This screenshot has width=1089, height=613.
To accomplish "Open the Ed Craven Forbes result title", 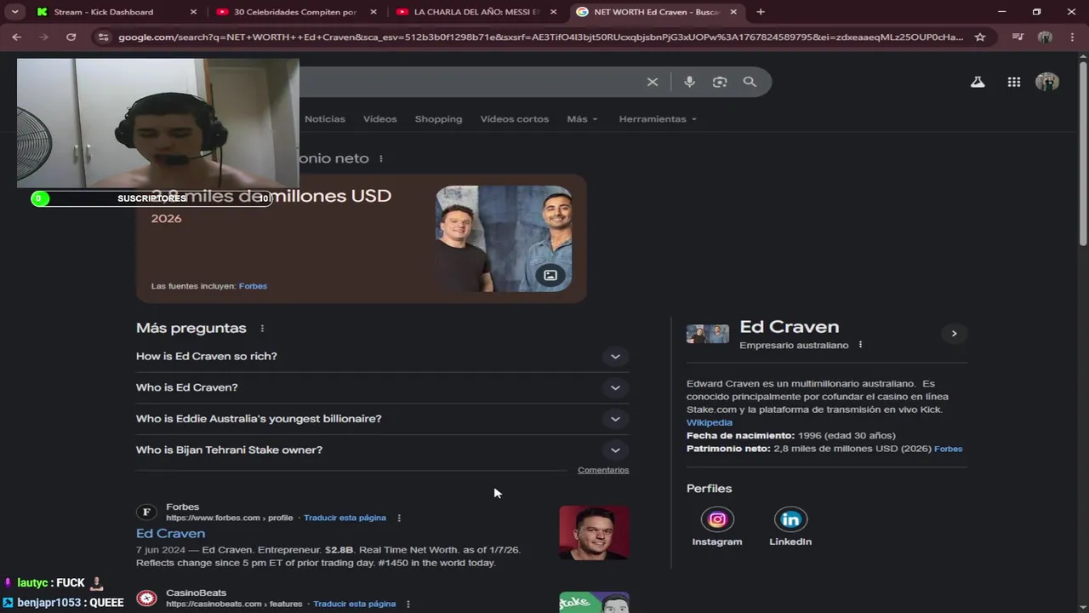I will click(x=170, y=534).
